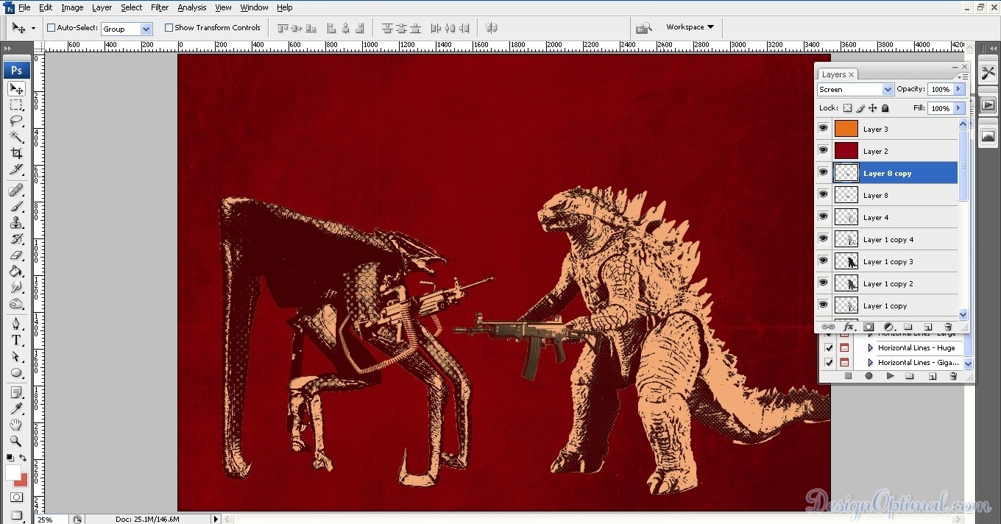The image size is (1001, 524).
Task: Select the Move tool
Action: 16,89
